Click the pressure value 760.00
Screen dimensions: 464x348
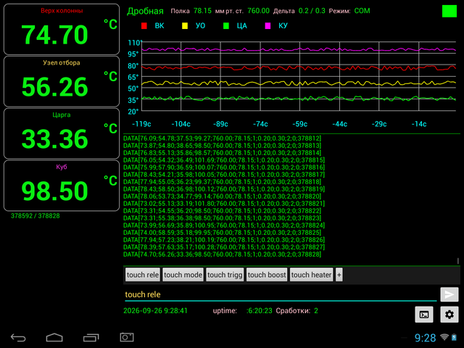click(x=258, y=11)
